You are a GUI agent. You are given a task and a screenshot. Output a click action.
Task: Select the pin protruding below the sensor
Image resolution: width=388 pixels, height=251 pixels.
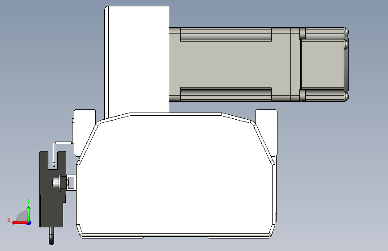pos(51,236)
